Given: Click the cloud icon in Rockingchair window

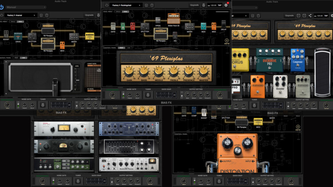Looking at the screenshot, I should [x=107, y=5].
